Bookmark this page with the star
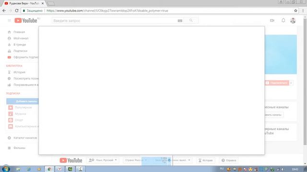307x172 pixels. coord(295,11)
